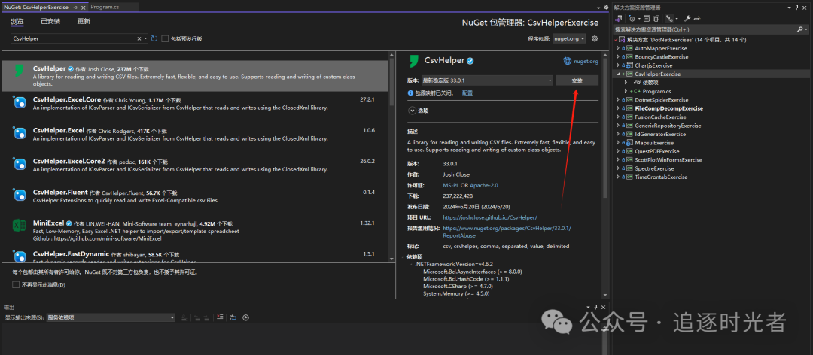The width and height of the screenshot is (813, 355).
Task: Open NuGet package source settings gear
Action: click(595, 38)
